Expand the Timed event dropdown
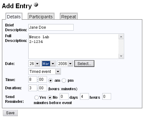The width and height of the screenshot is (147, 118). [44, 72]
